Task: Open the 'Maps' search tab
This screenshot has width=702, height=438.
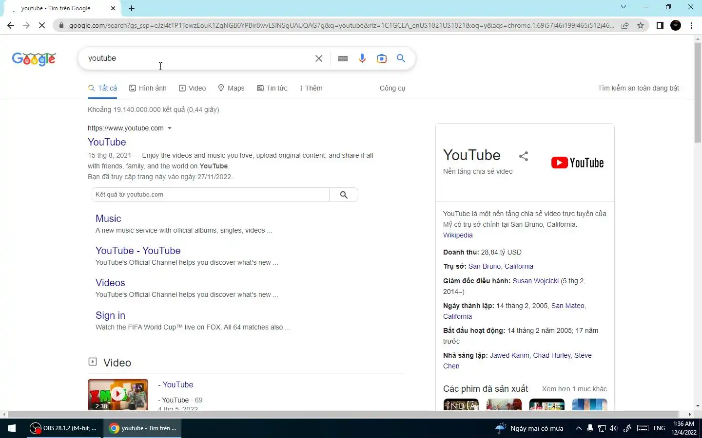Action: click(x=231, y=88)
